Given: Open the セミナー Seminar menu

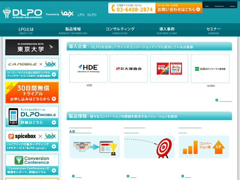Looking at the screenshot, I should click(214, 30).
